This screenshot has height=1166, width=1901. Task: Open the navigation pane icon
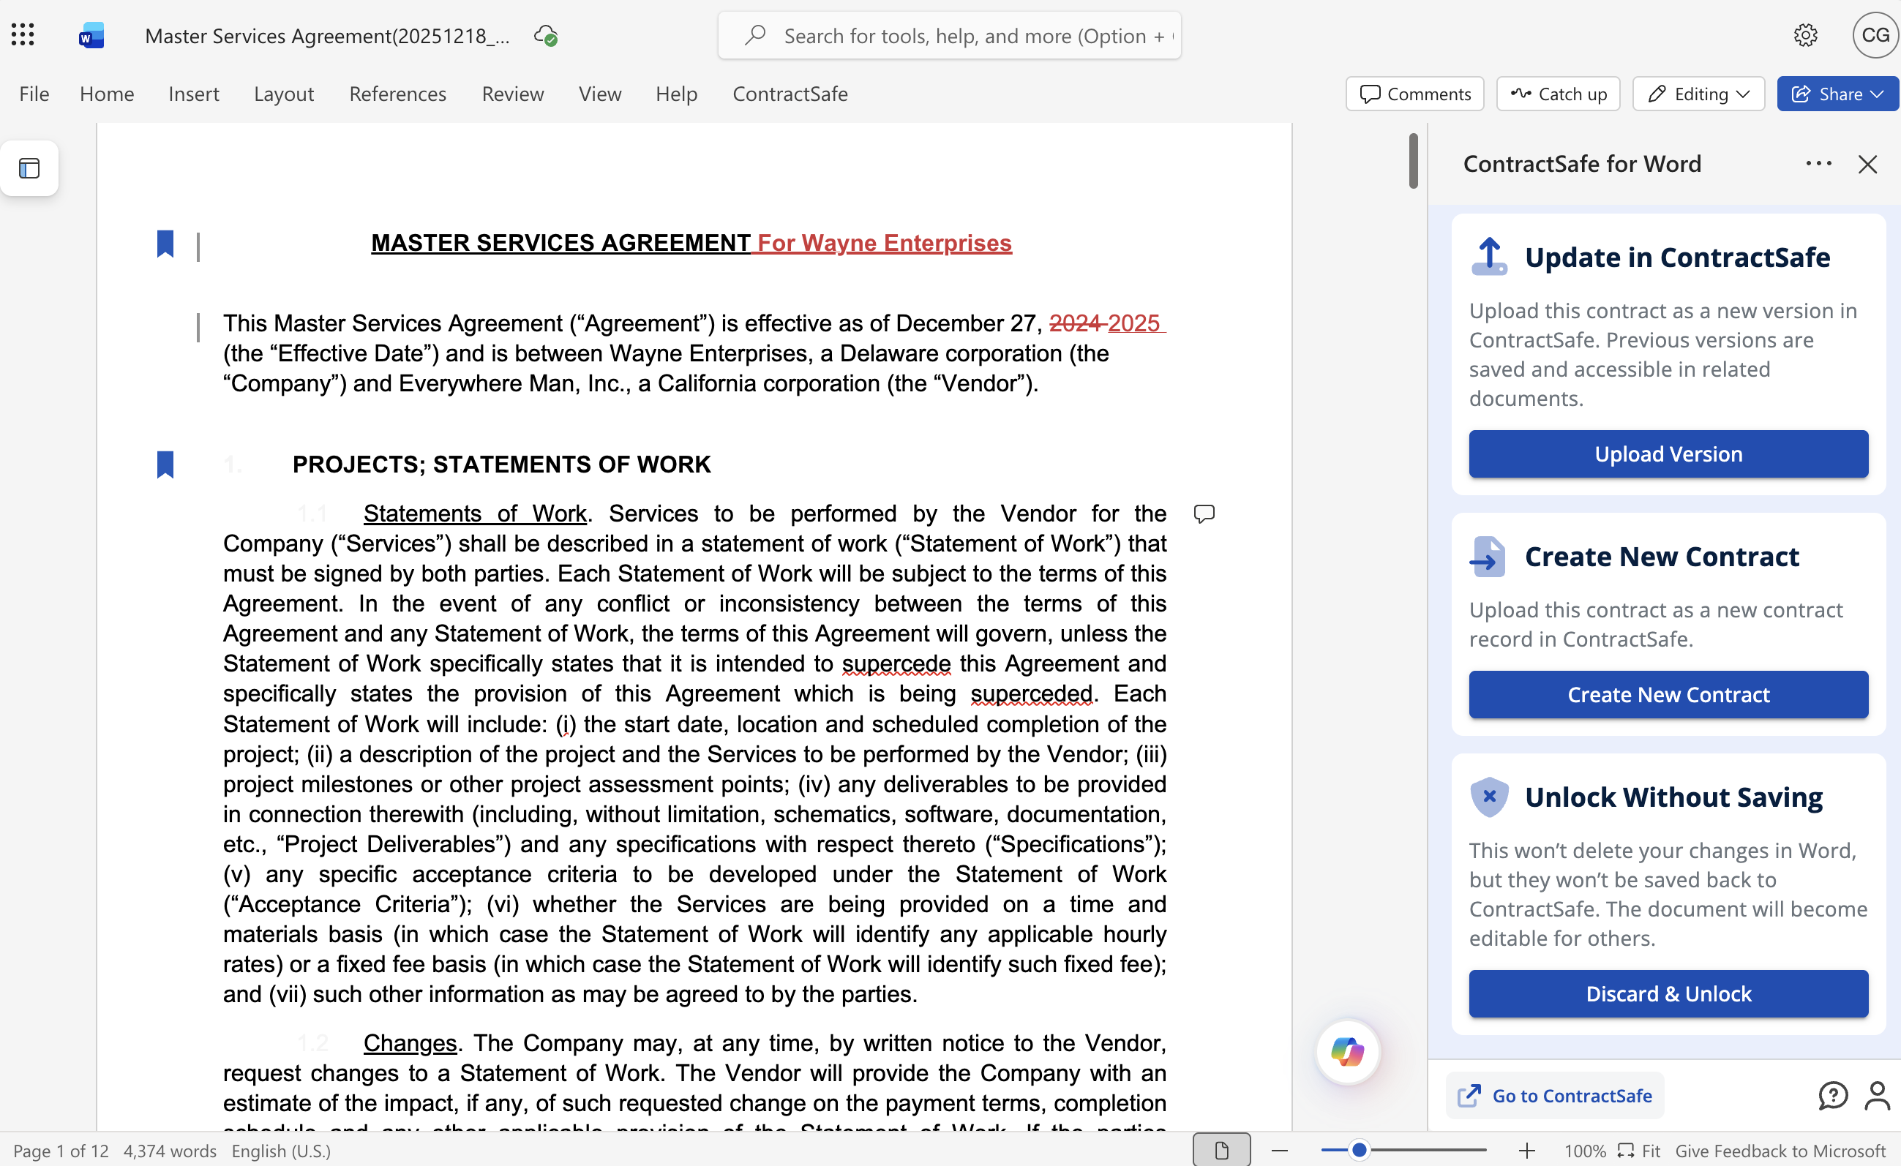[29, 168]
